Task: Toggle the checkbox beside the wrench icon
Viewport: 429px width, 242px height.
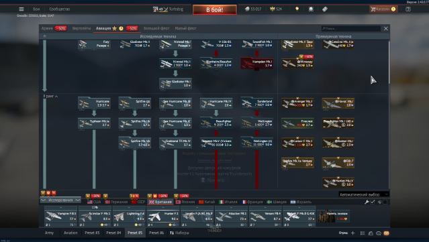Action: pos(373,202)
